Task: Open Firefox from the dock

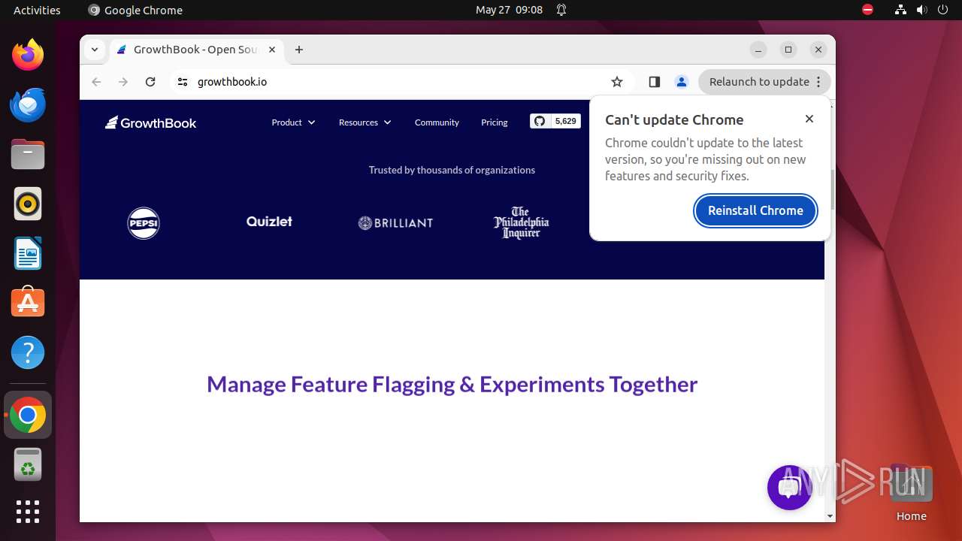Action: pyautogui.click(x=28, y=55)
